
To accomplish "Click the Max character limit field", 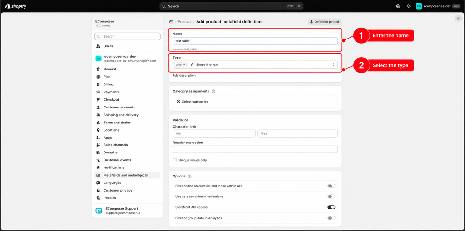I will click(298, 134).
